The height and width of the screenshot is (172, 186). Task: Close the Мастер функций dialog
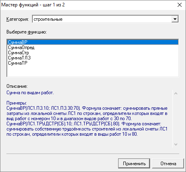point(180,5)
